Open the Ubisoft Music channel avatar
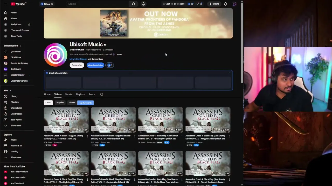 point(56,55)
